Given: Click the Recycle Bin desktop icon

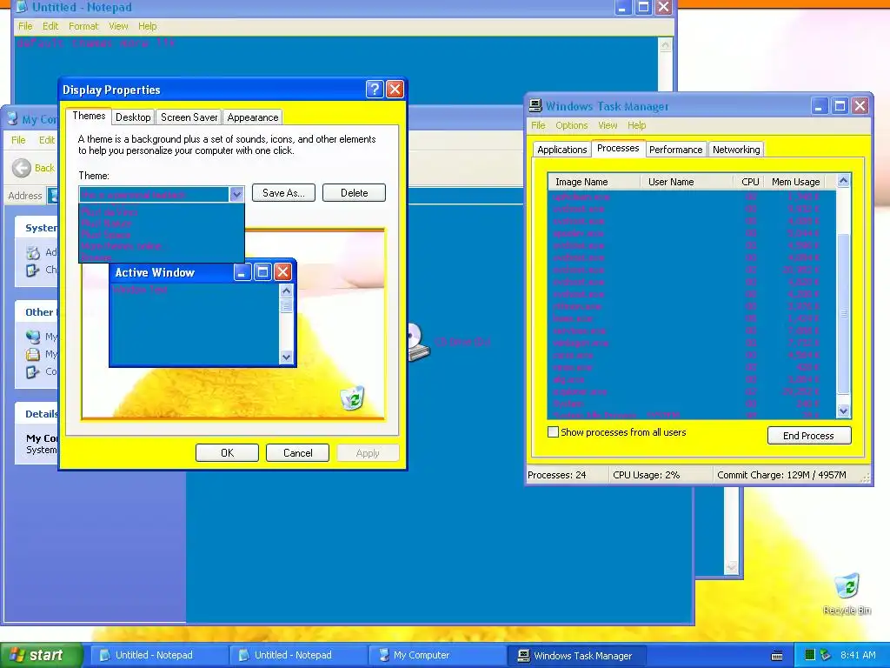Looking at the screenshot, I should click(847, 587).
